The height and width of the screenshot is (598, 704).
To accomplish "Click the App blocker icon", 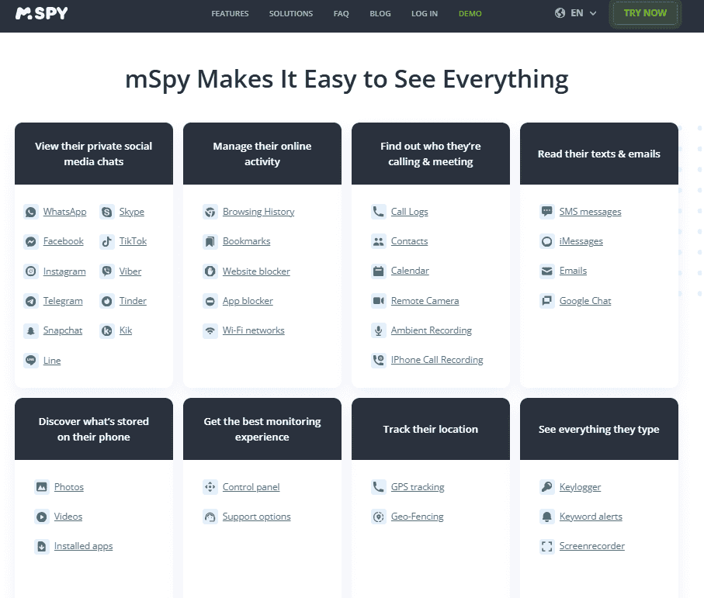I will [x=210, y=301].
